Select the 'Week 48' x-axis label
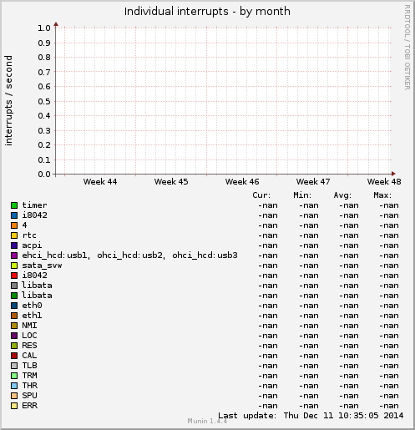415x430 pixels. 384,182
